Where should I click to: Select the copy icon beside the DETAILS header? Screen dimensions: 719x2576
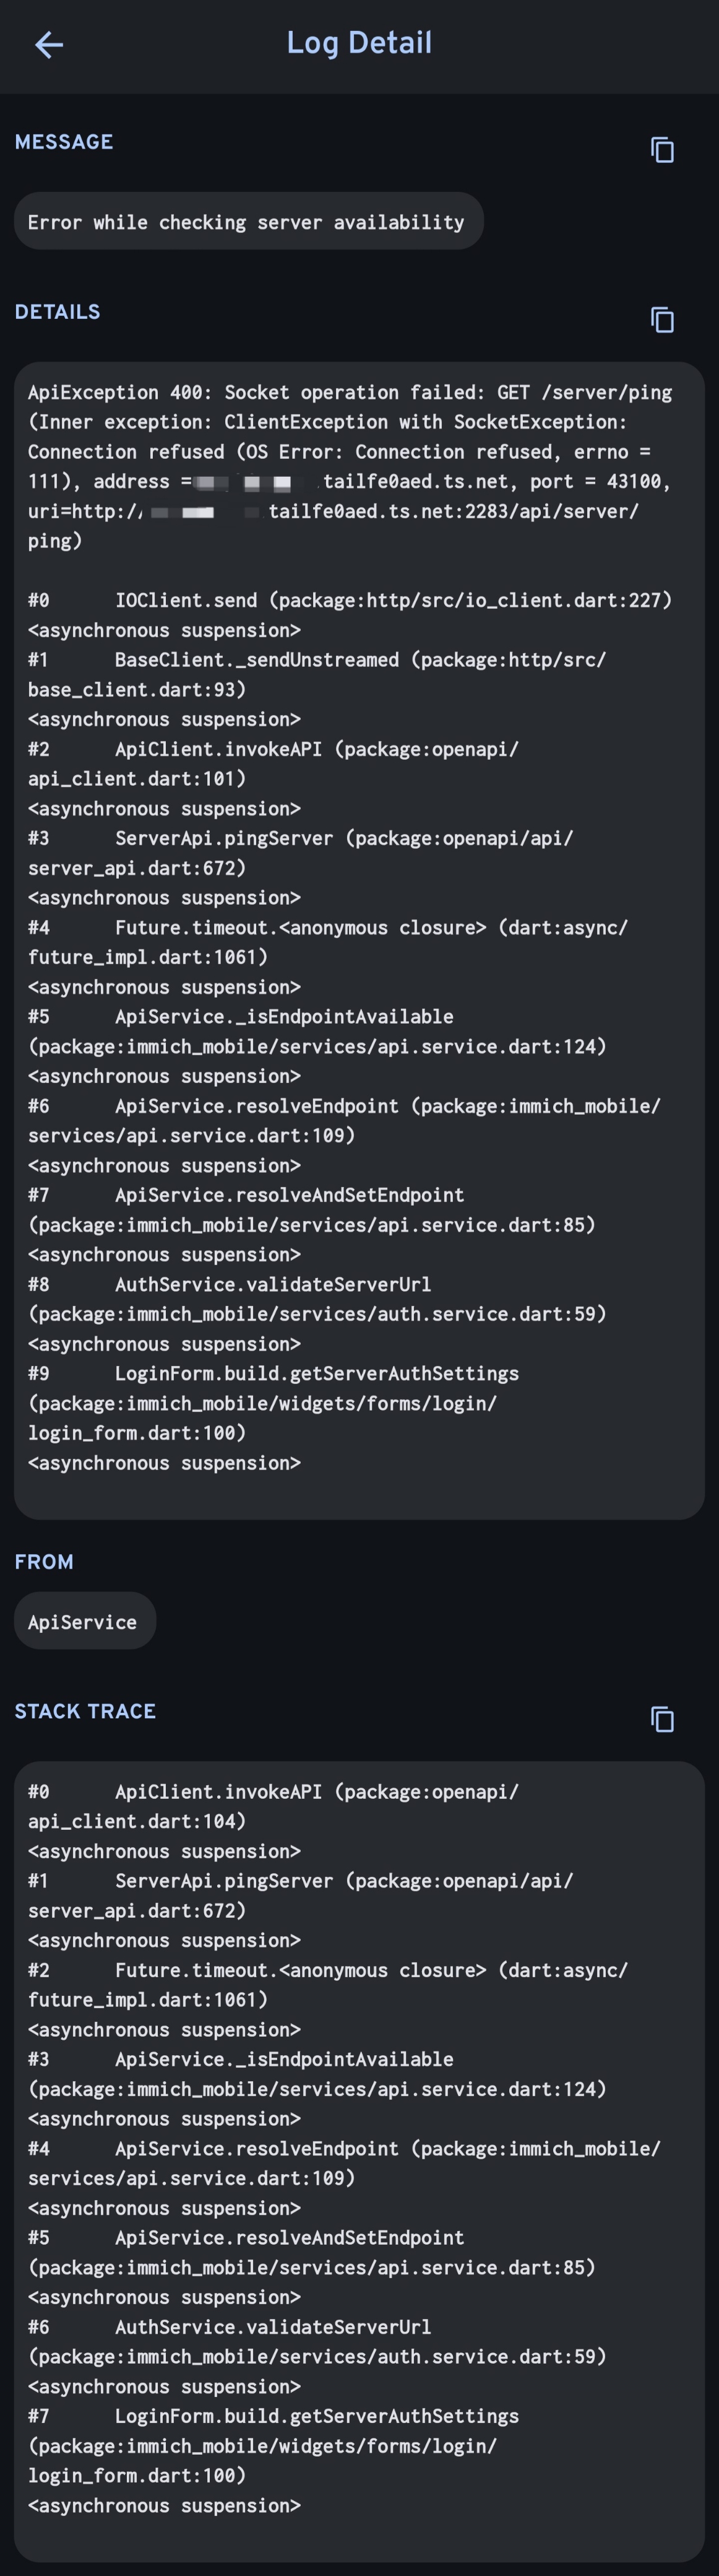[x=661, y=320]
